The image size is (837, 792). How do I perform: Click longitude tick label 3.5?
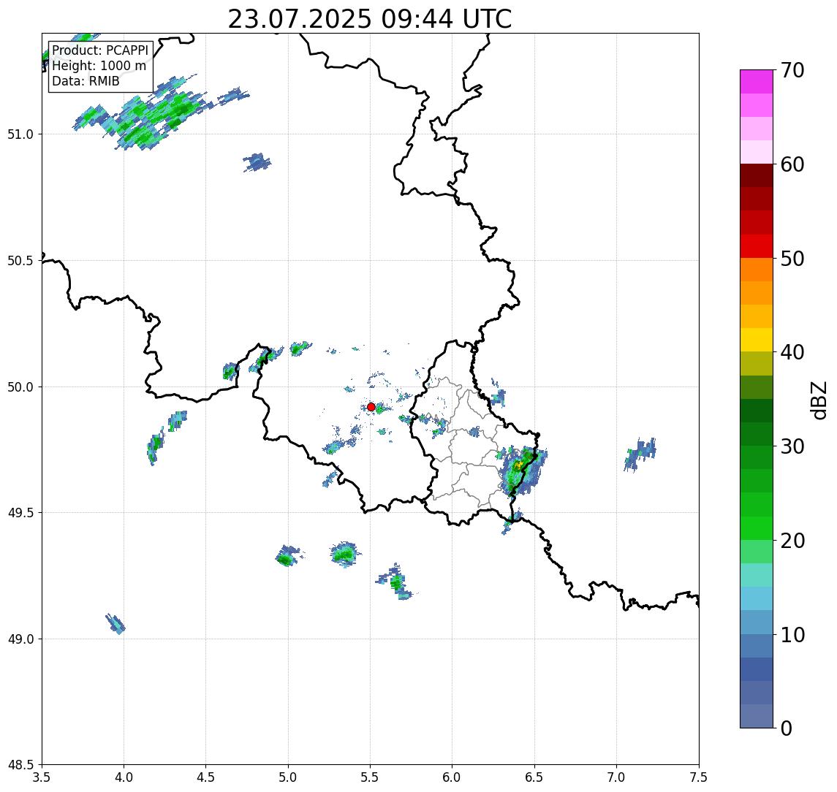(x=42, y=777)
